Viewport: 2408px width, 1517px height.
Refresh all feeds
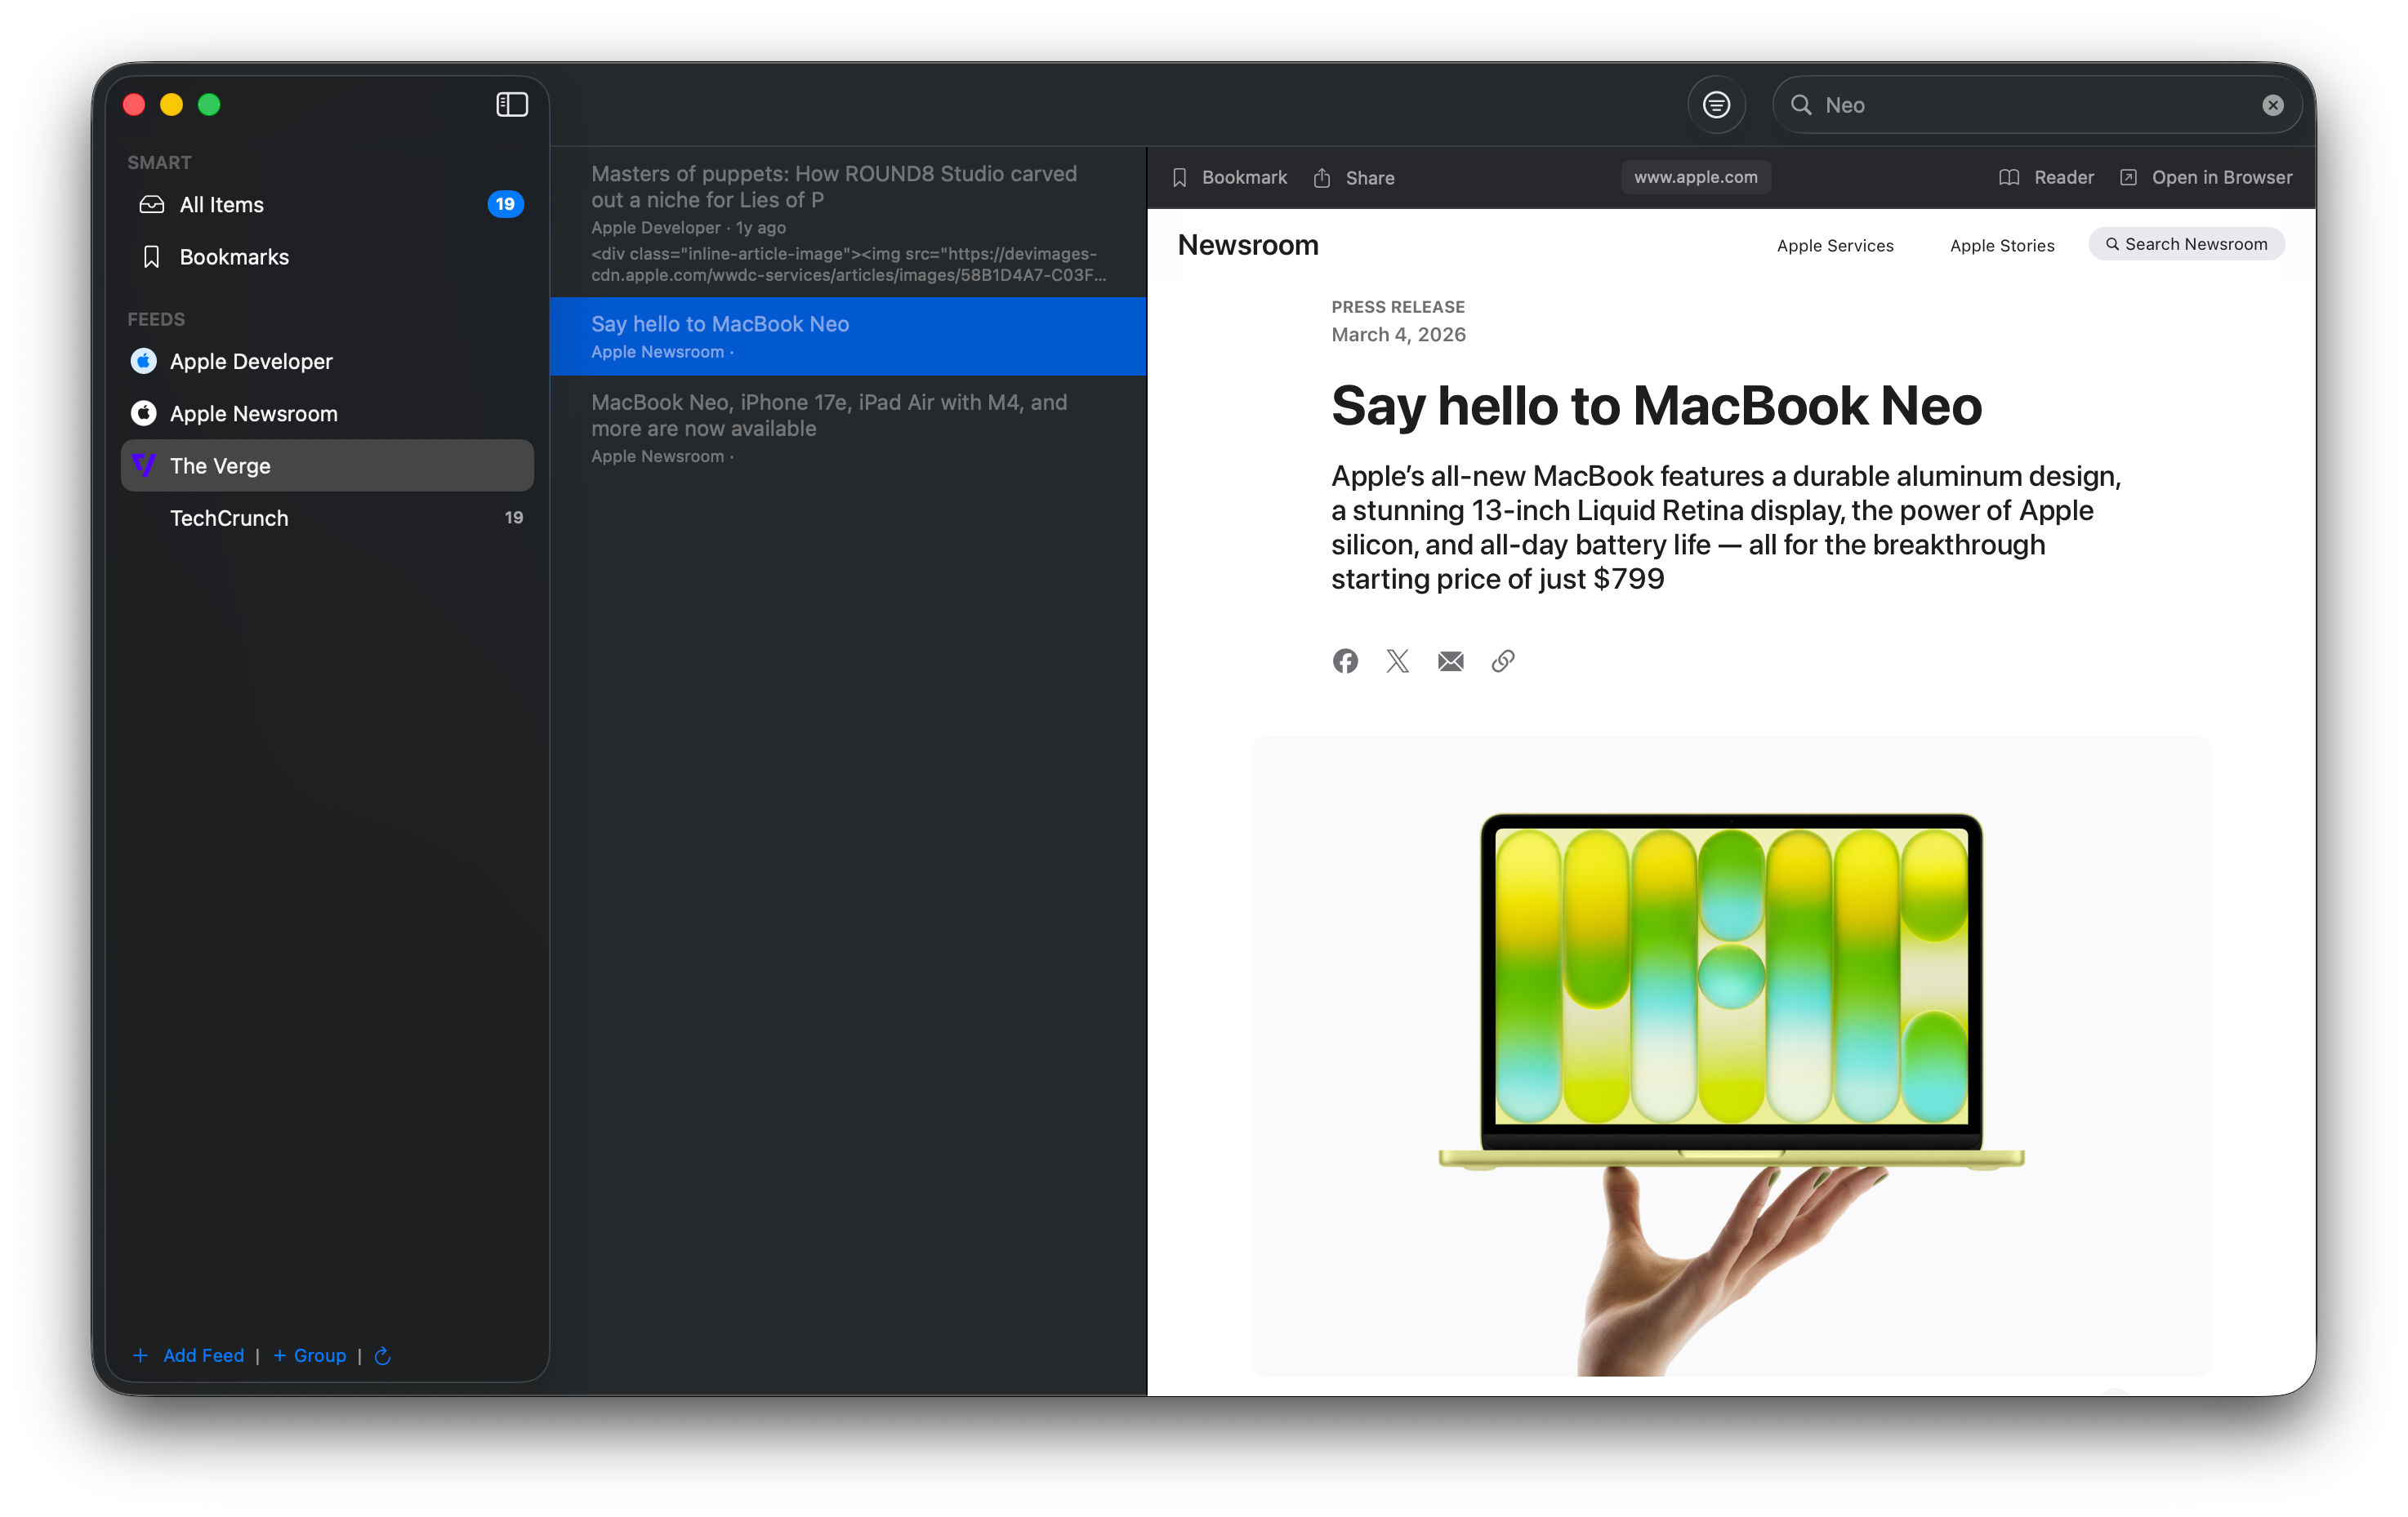(383, 1356)
